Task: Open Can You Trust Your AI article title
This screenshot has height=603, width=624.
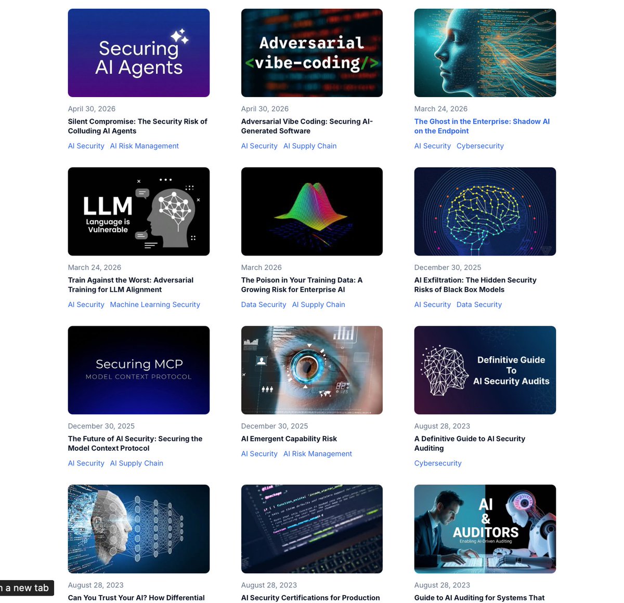Action: pyautogui.click(x=136, y=598)
